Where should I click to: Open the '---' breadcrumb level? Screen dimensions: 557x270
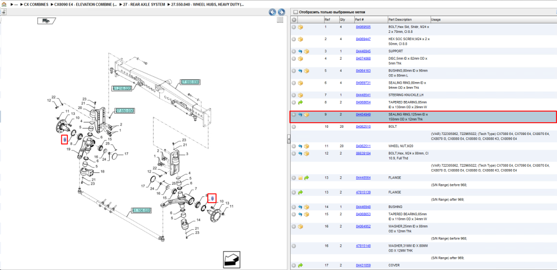(x=16, y=4)
